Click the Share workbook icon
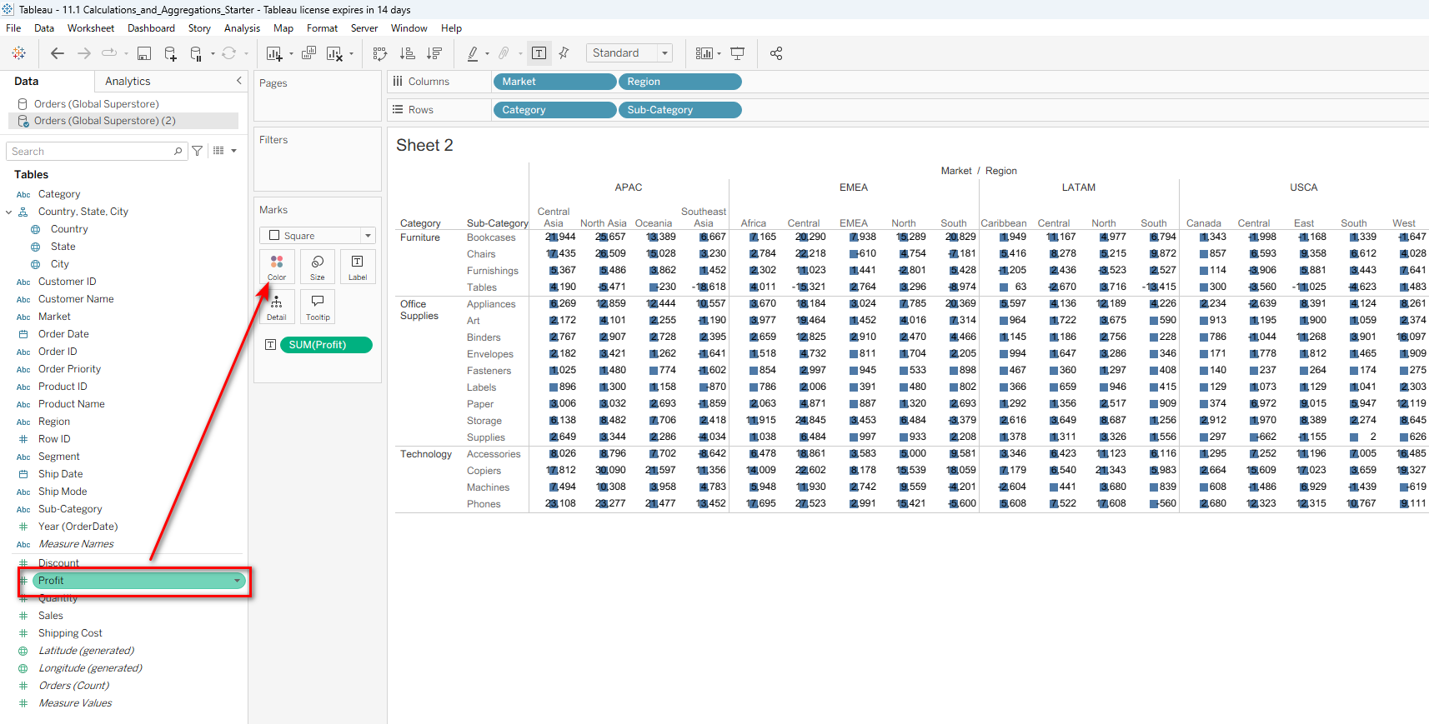Image resolution: width=1429 pixels, height=724 pixels. pyautogui.click(x=776, y=53)
